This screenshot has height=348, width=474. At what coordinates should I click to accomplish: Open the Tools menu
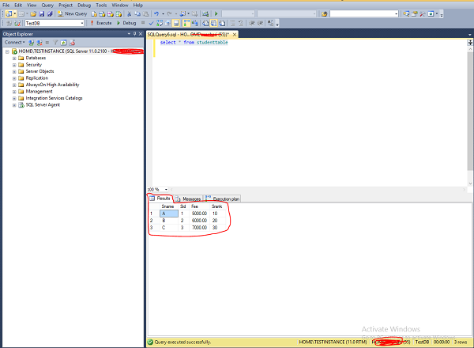[101, 6]
